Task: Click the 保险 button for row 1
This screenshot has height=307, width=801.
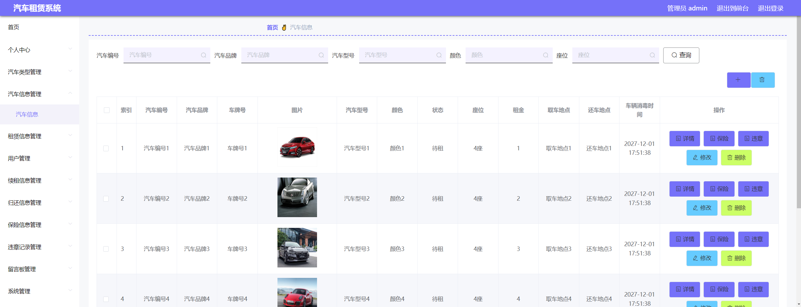Action: [719, 138]
